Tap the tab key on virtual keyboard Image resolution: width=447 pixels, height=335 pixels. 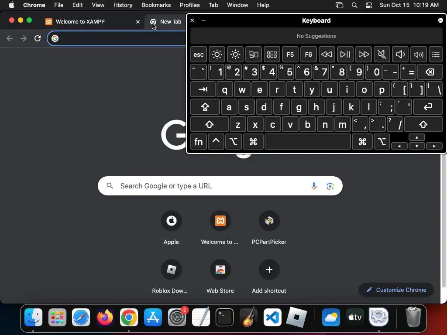point(203,89)
